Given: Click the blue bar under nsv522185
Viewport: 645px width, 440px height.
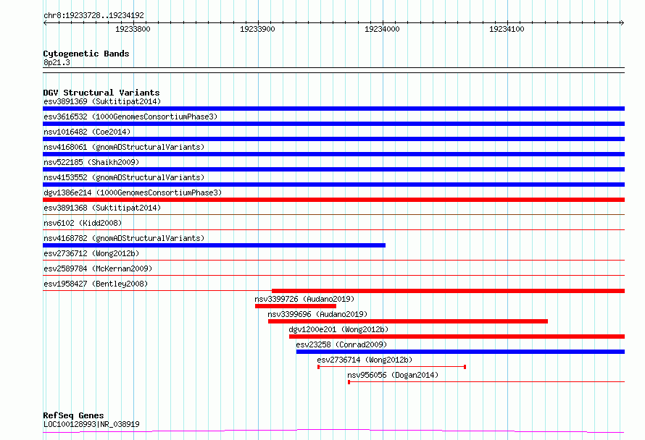Looking at the screenshot, I should 333,169.
